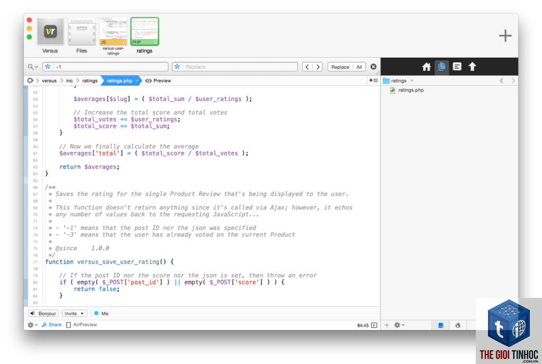Switch to remote files view
Viewport: 542px width, 364px height.
(458, 325)
